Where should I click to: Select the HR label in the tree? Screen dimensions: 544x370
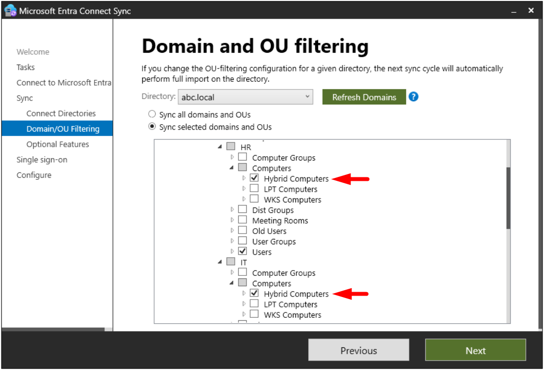point(246,147)
